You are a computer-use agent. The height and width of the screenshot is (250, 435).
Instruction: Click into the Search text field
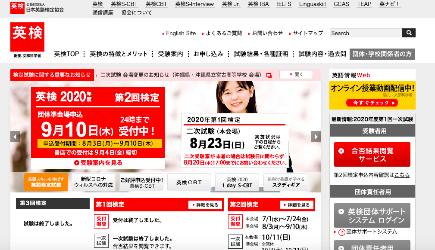[x=366, y=33]
